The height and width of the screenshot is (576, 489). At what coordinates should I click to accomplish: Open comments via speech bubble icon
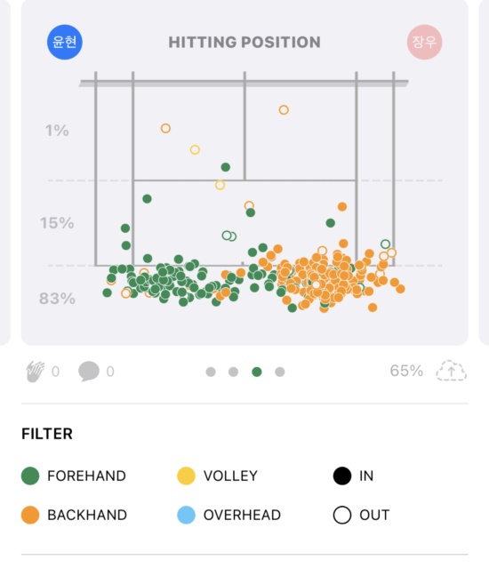(x=89, y=372)
